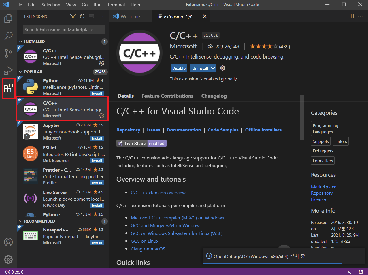Click the star rating of C/C++ extension
Screen dimensions: 368x275
click(x=264, y=46)
